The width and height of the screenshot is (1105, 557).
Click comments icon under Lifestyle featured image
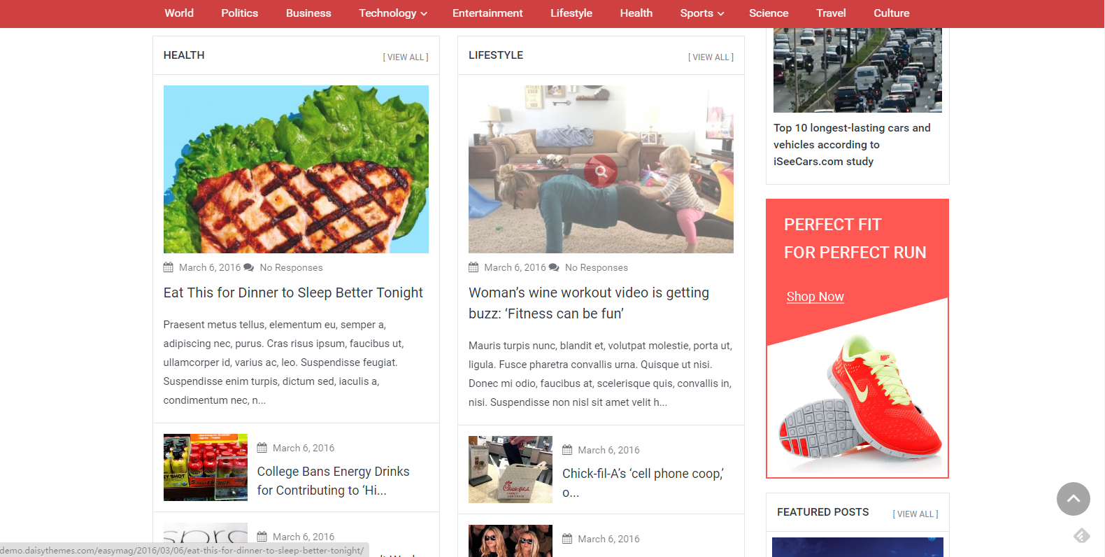point(554,267)
